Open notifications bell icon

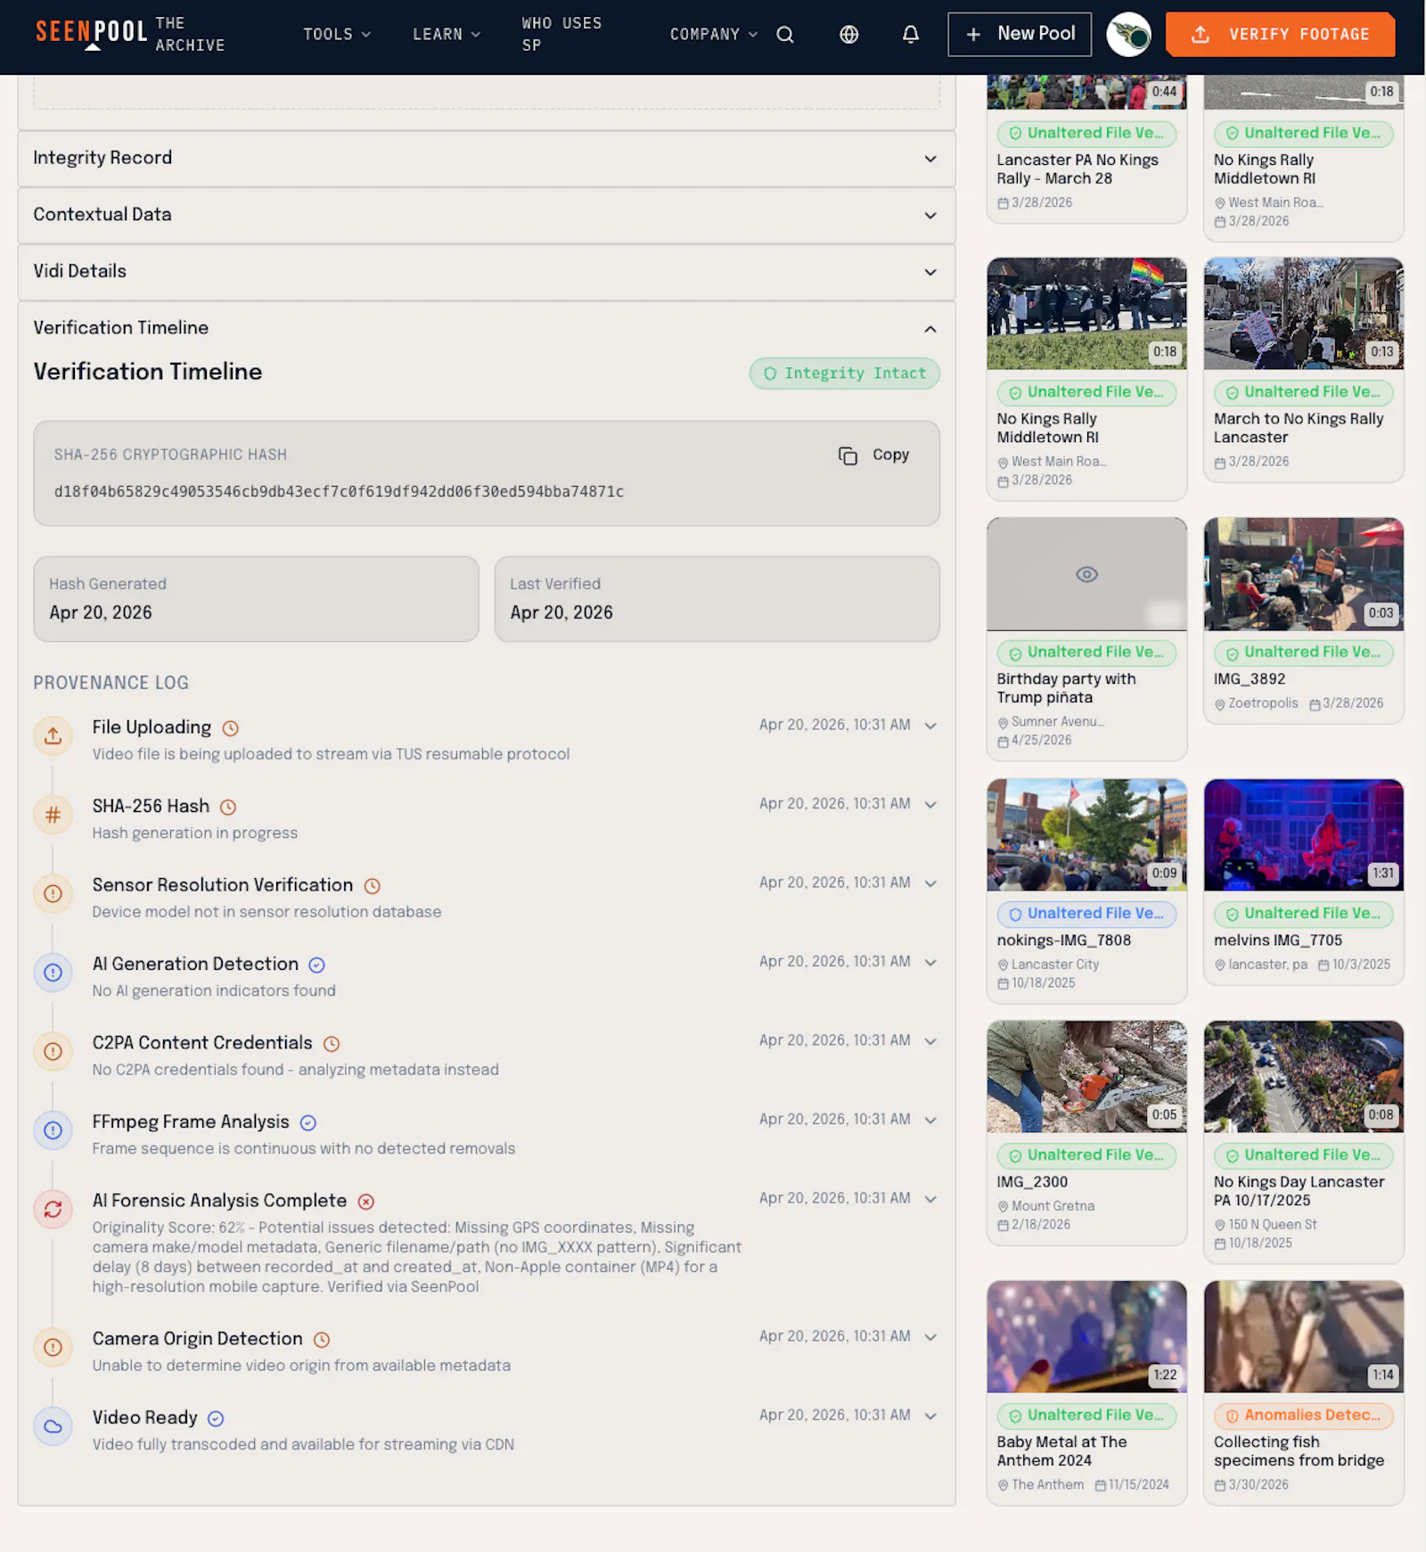910,35
